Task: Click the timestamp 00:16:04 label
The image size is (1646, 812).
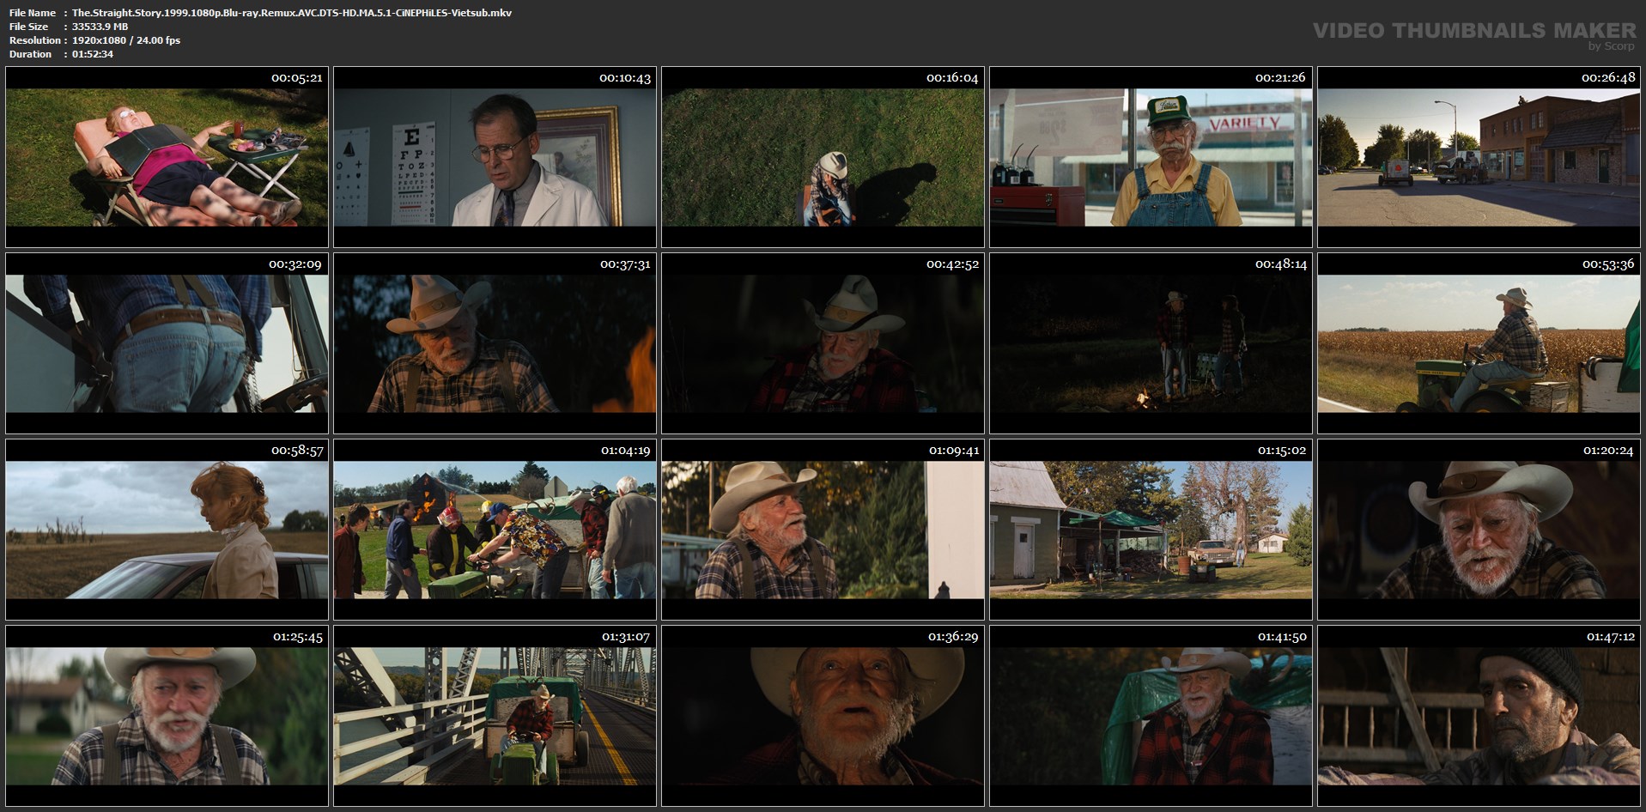Action: tap(952, 78)
